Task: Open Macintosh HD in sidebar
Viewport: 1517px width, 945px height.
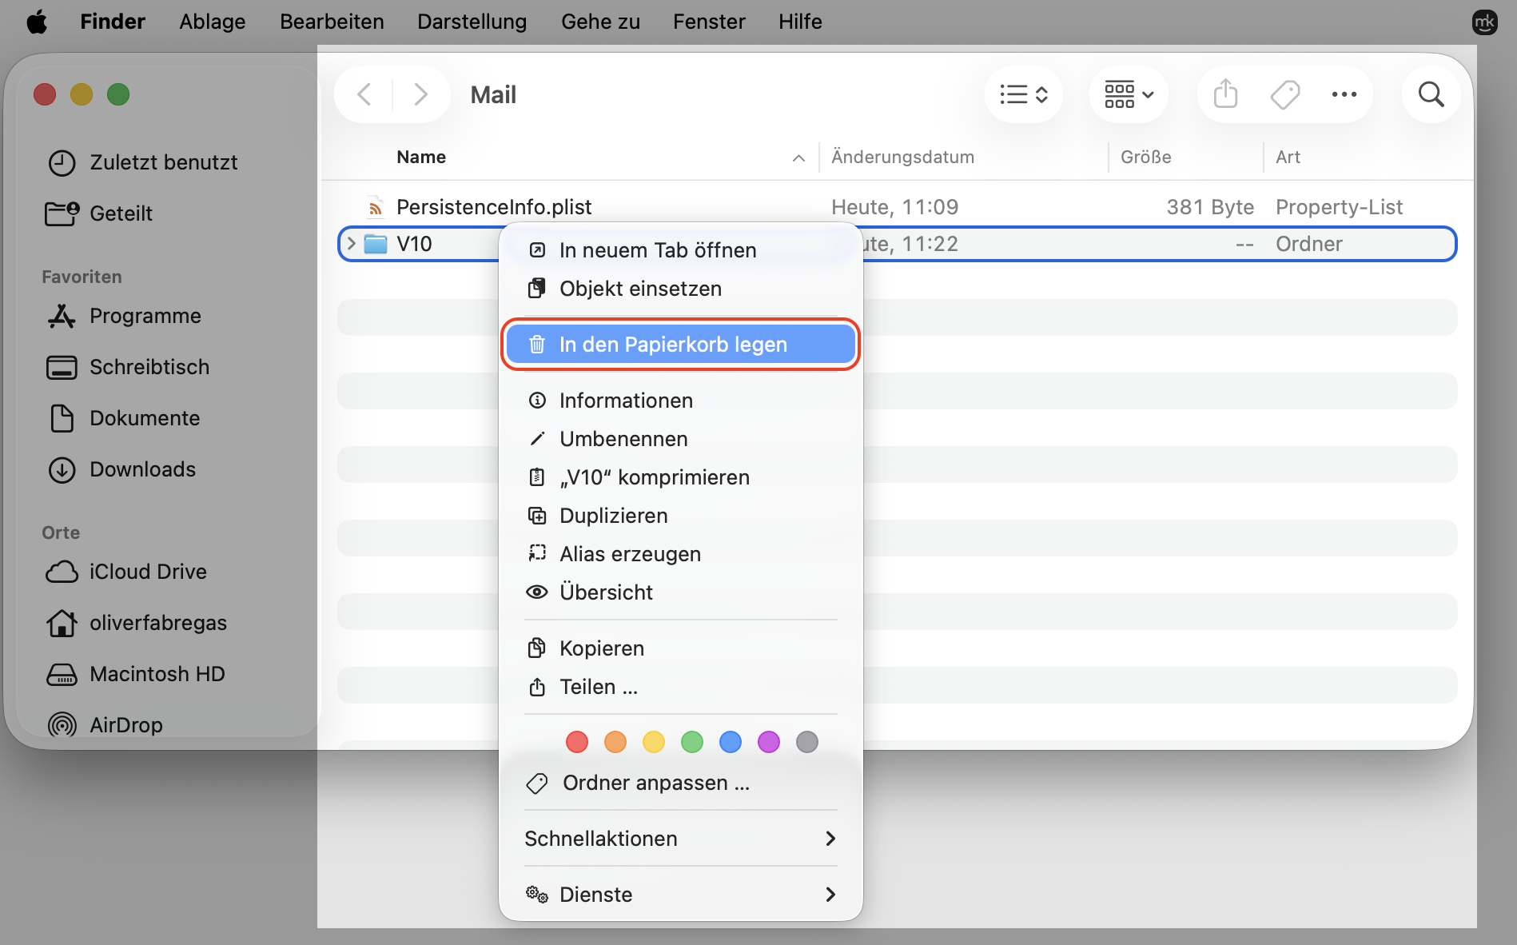Action: (x=136, y=674)
